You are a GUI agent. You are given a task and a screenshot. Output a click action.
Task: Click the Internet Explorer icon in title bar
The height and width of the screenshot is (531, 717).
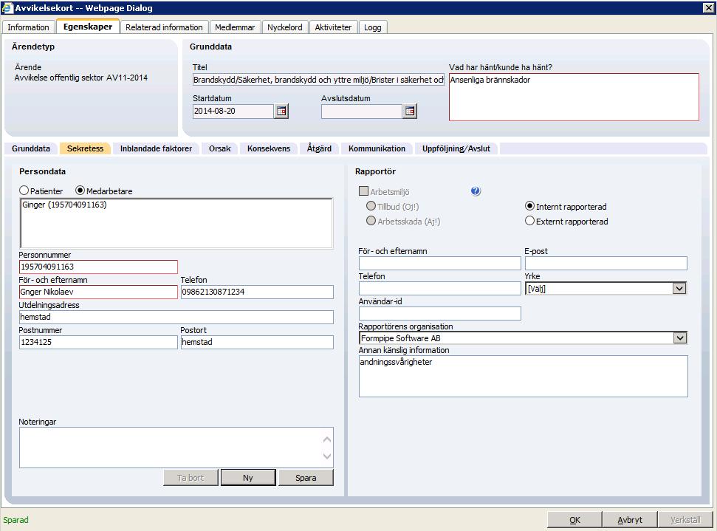pyautogui.click(x=7, y=8)
